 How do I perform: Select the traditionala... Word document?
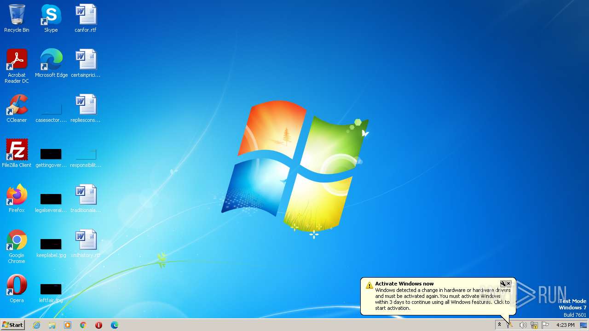(x=86, y=198)
